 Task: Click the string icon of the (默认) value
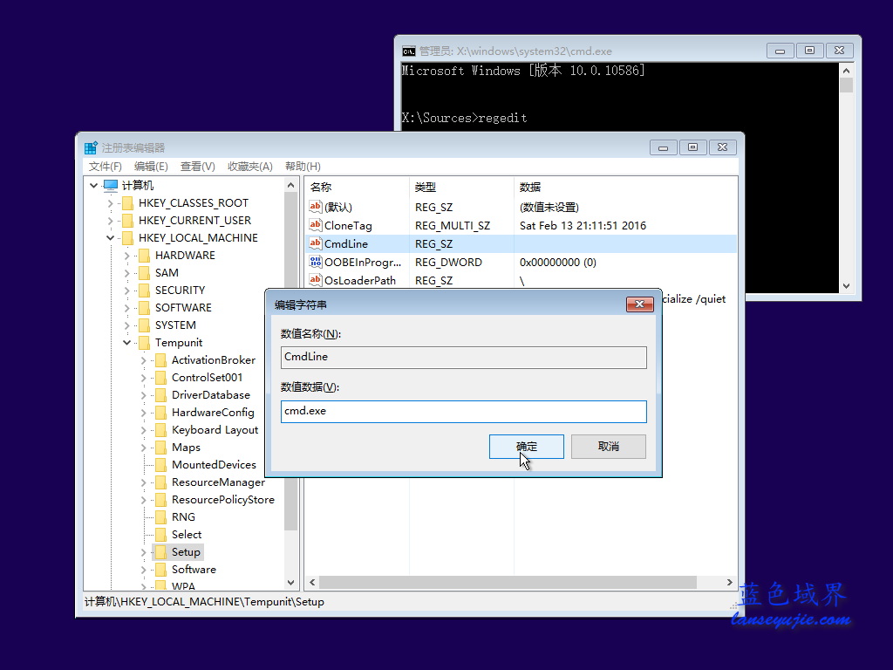point(316,207)
